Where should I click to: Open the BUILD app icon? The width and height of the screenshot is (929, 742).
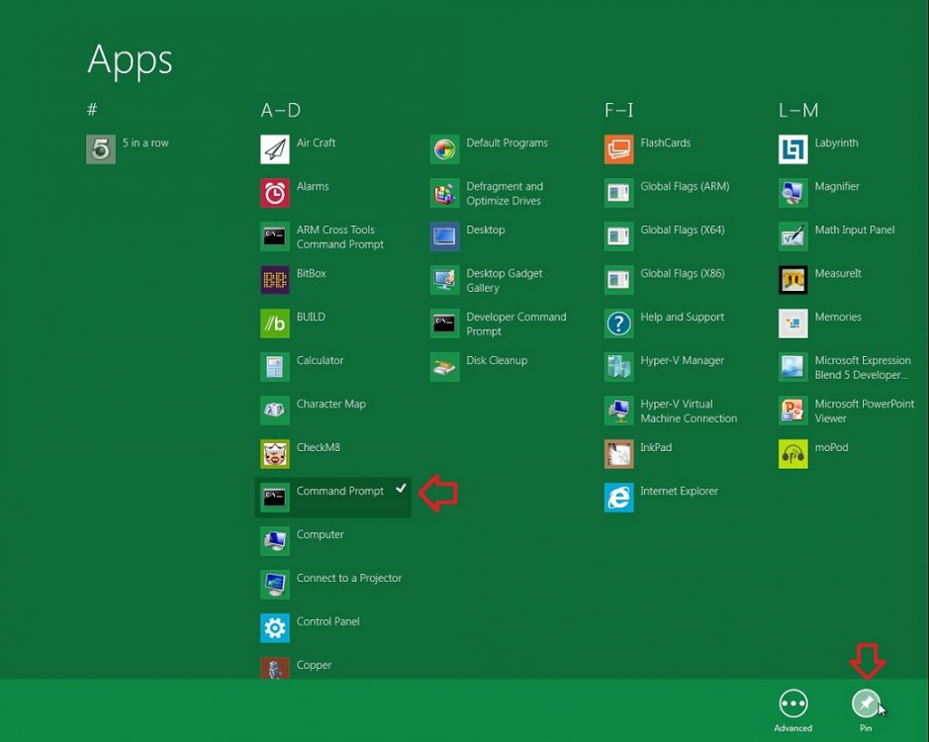(275, 323)
